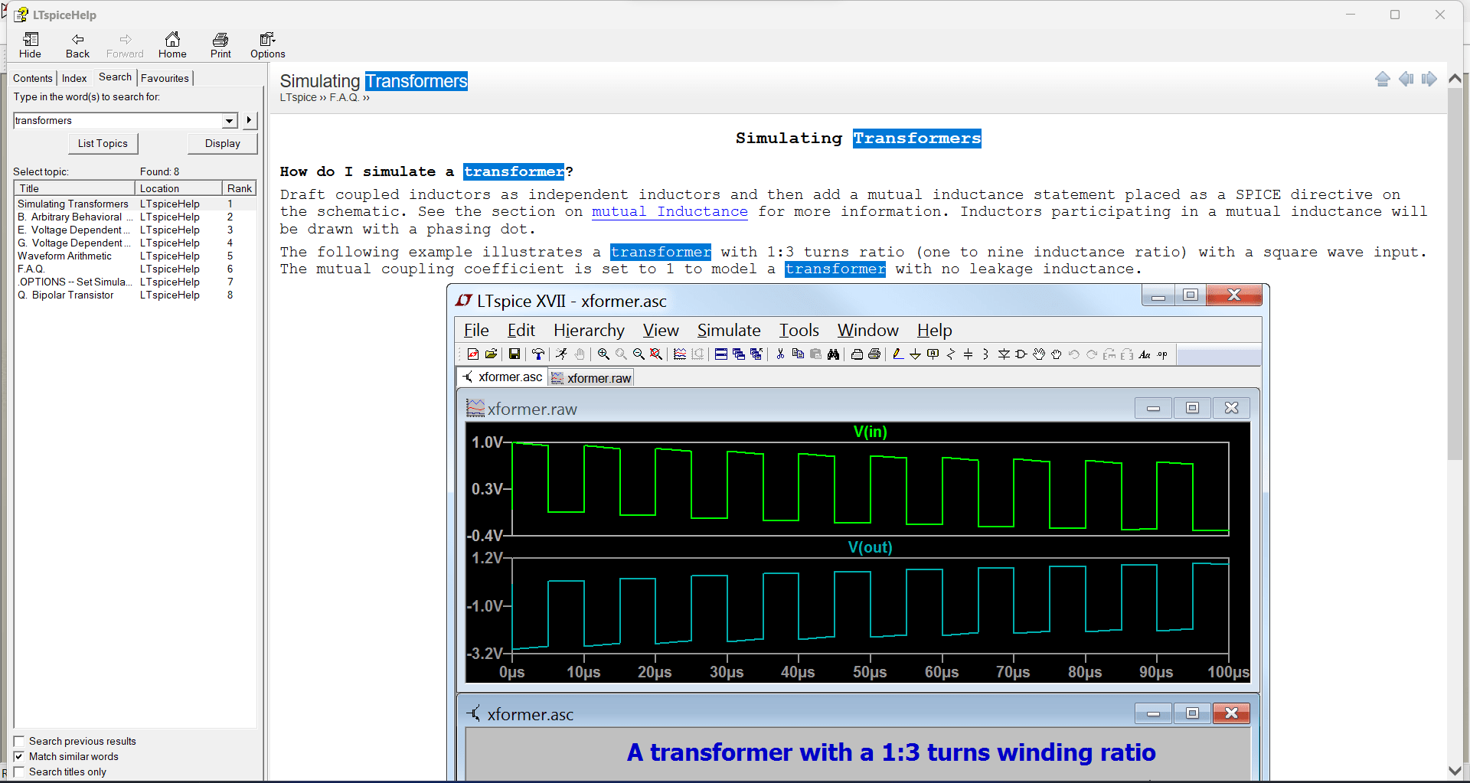Click the capacitor icon in the LTspice screenshot toolbar
This screenshot has width=1470, height=783.
click(x=968, y=354)
